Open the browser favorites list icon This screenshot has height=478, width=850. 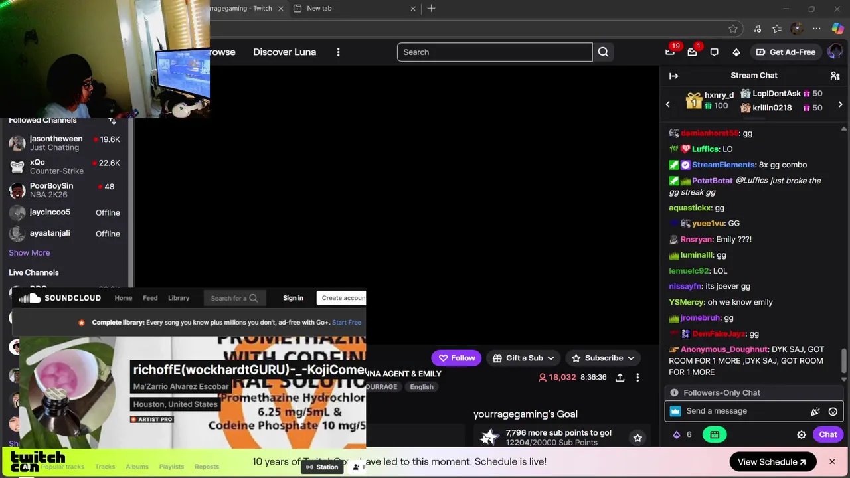click(777, 29)
